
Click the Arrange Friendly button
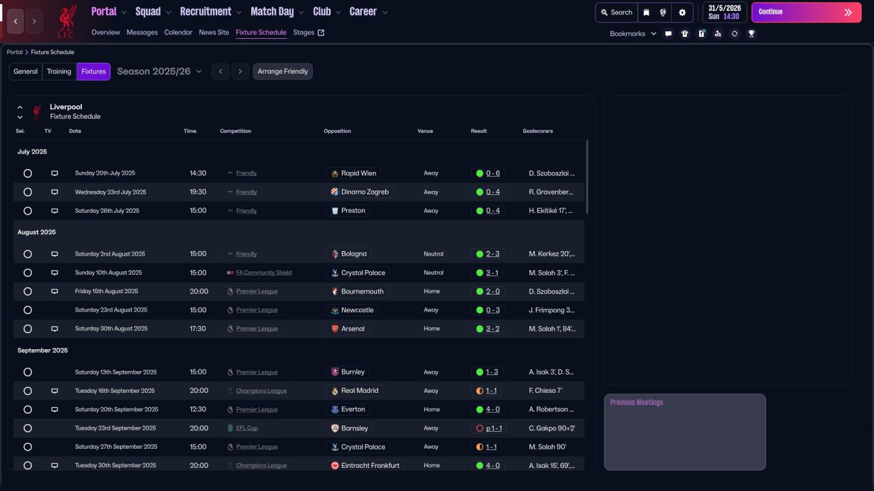point(283,72)
